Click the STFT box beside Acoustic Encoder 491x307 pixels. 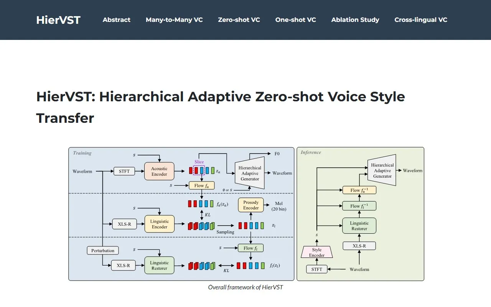124,171
